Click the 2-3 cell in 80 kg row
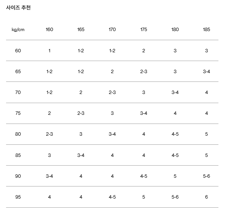226x213 pixels. coord(50,134)
